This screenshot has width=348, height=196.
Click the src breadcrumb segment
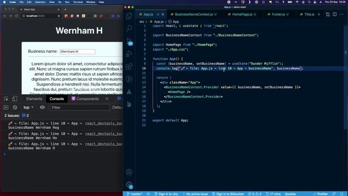[141, 22]
